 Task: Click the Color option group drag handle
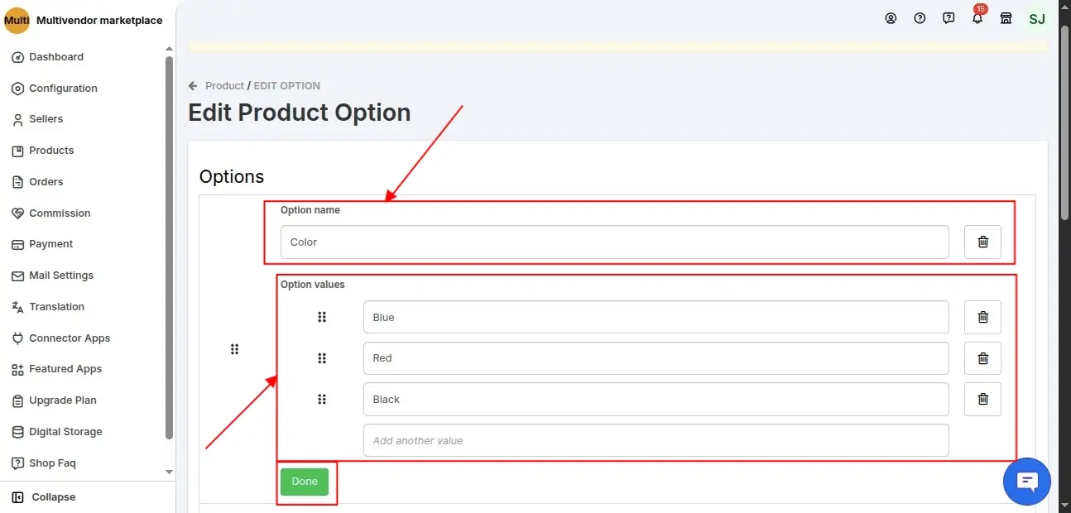coord(234,349)
